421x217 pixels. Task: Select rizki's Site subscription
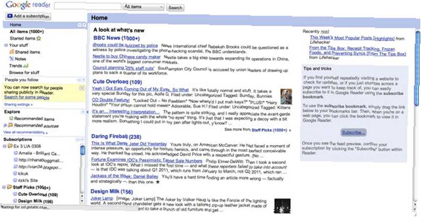[28, 180]
